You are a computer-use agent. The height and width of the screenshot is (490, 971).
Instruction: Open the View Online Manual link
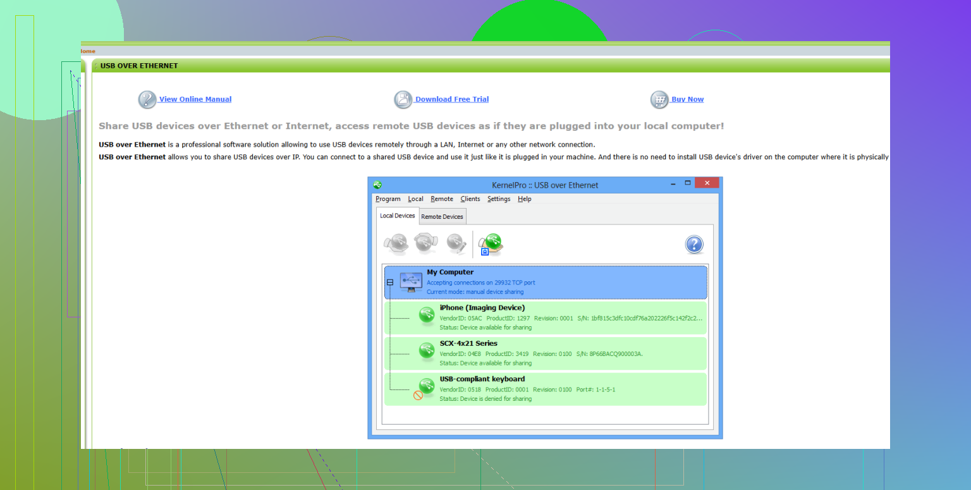click(195, 99)
